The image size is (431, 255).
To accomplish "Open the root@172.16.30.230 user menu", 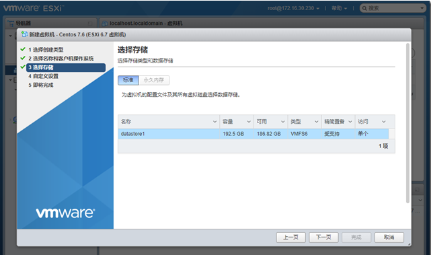I will [x=293, y=8].
